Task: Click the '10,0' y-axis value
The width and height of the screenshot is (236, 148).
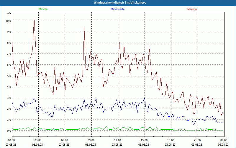Action: (x=8, y=21)
